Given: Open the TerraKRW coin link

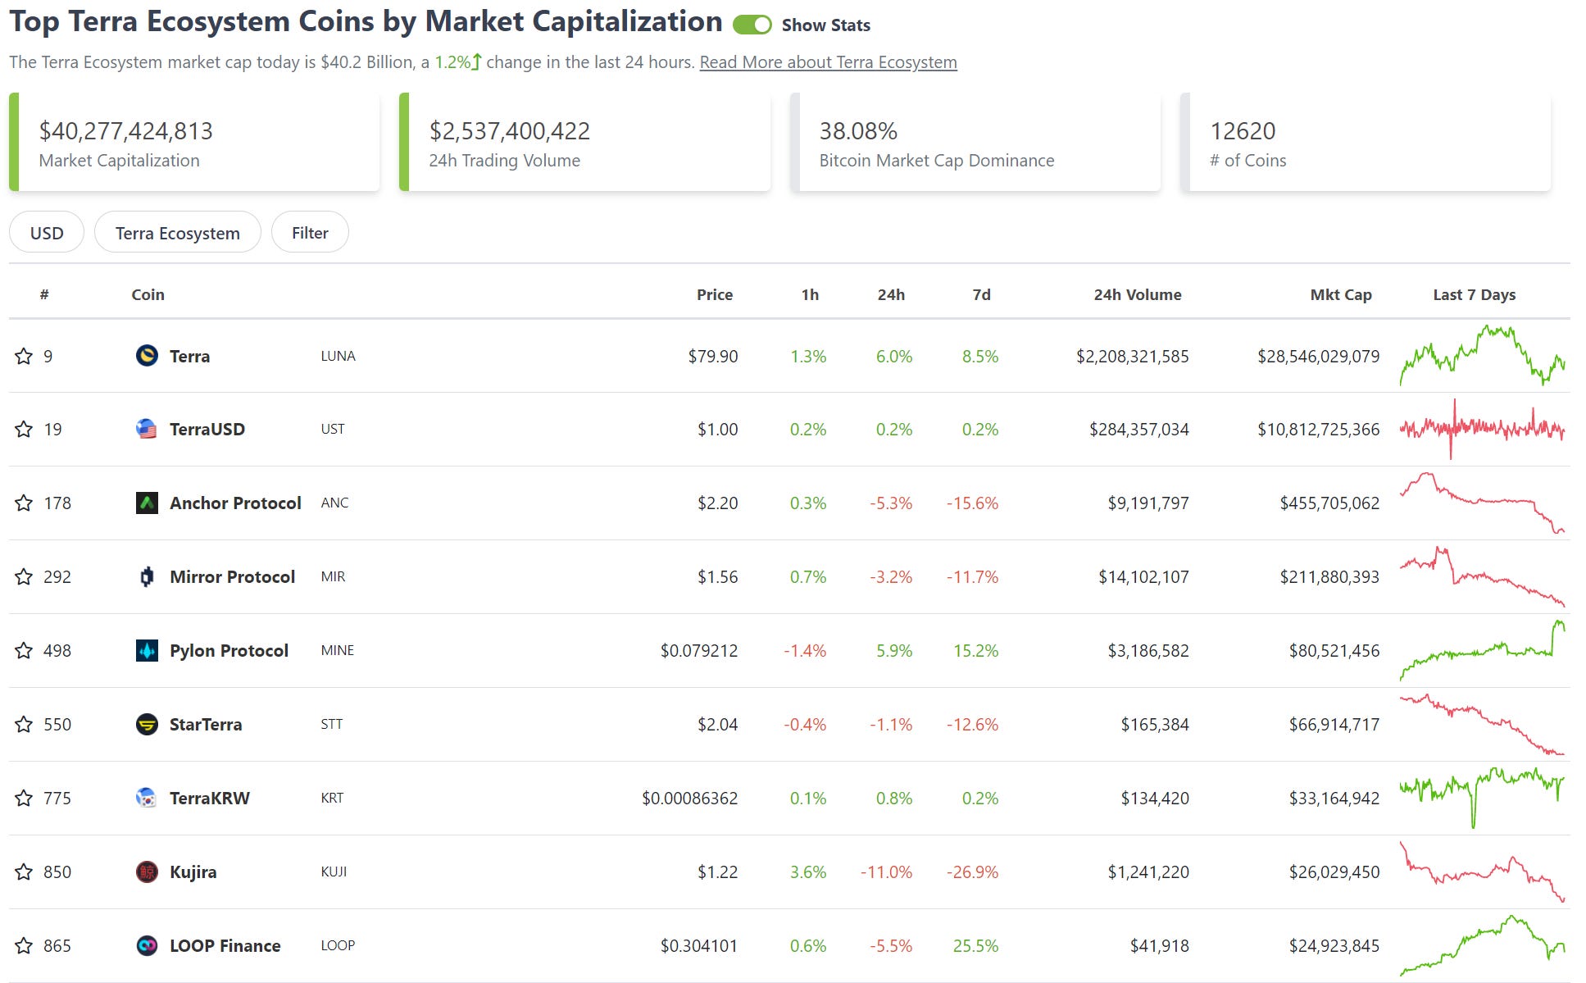Looking at the screenshot, I should 209,798.
